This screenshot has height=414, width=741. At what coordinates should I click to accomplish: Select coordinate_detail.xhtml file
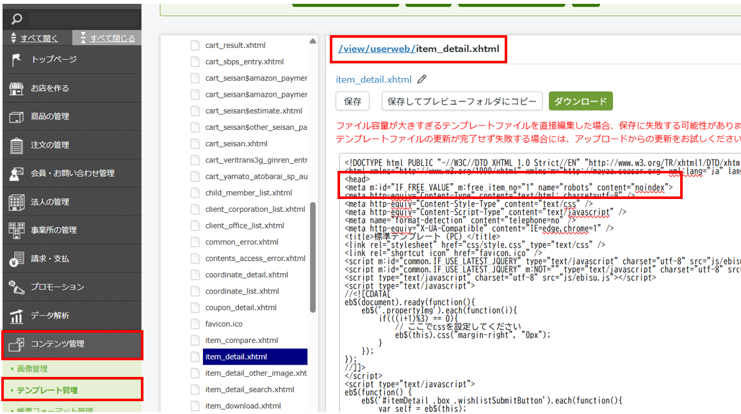coord(247,275)
